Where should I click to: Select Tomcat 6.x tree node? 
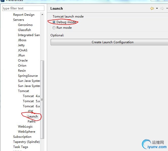click(x=31, y=106)
